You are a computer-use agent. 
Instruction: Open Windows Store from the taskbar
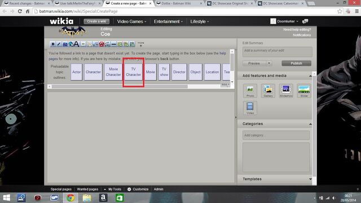coord(120,198)
